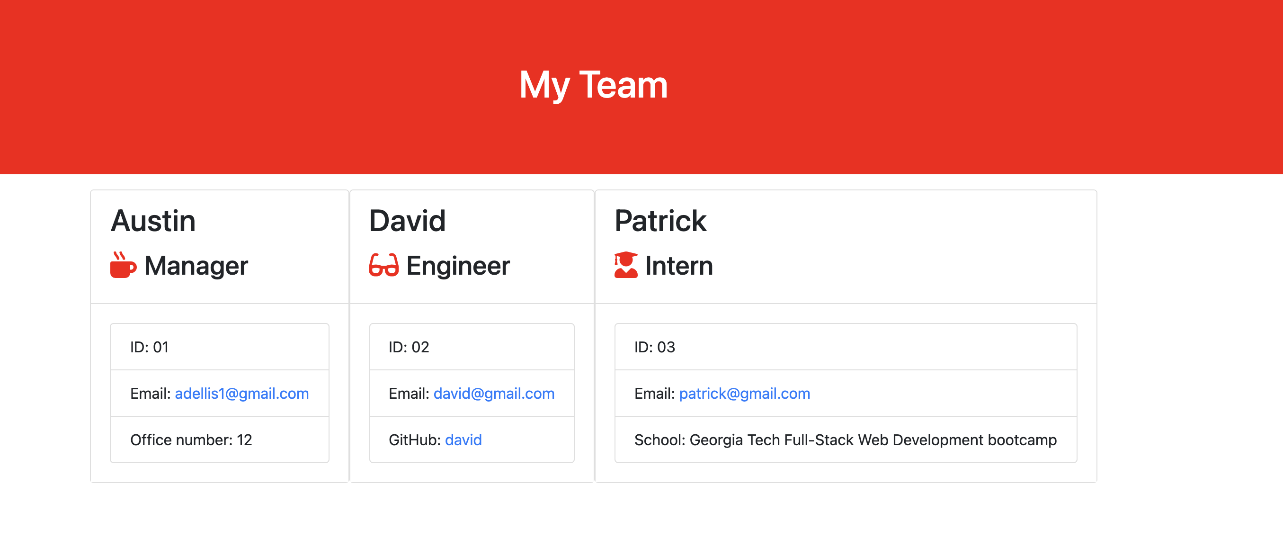Click the School: Georgia Tech row
Screen dimensions: 1283x538
coord(845,440)
